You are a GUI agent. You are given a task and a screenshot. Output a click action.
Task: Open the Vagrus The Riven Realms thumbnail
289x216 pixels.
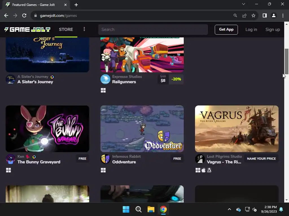point(237,129)
